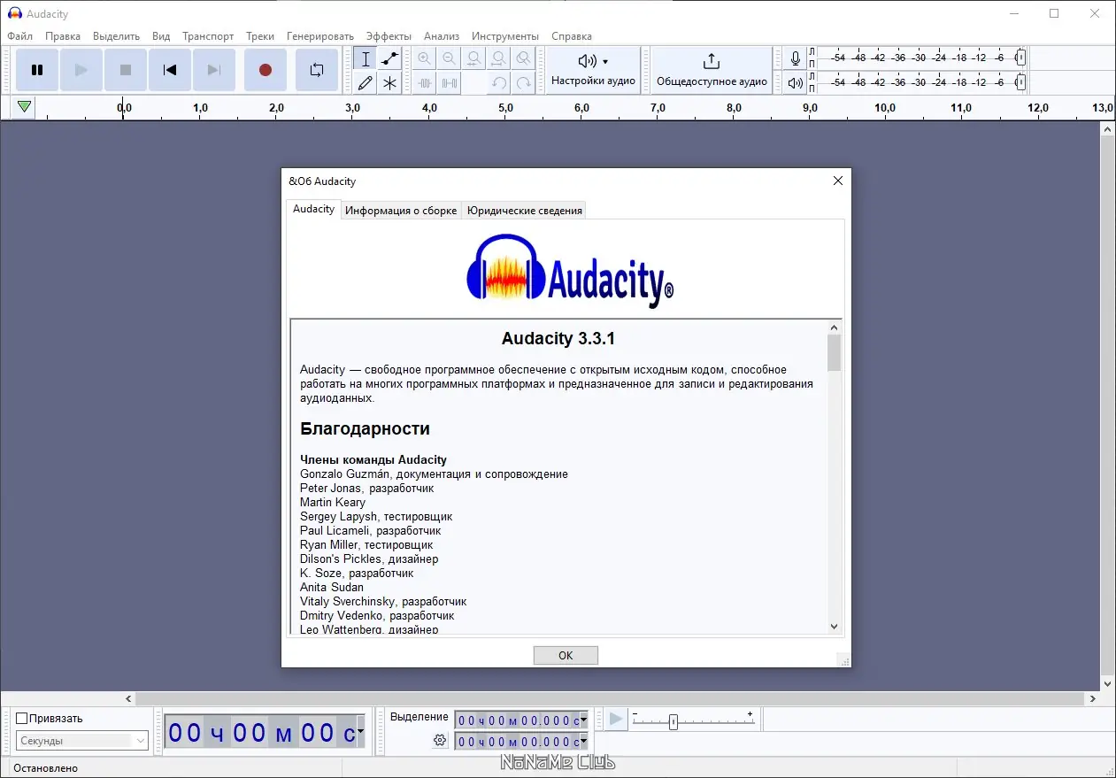
Task: Click the credits scrollbar down arrow
Action: point(834,626)
